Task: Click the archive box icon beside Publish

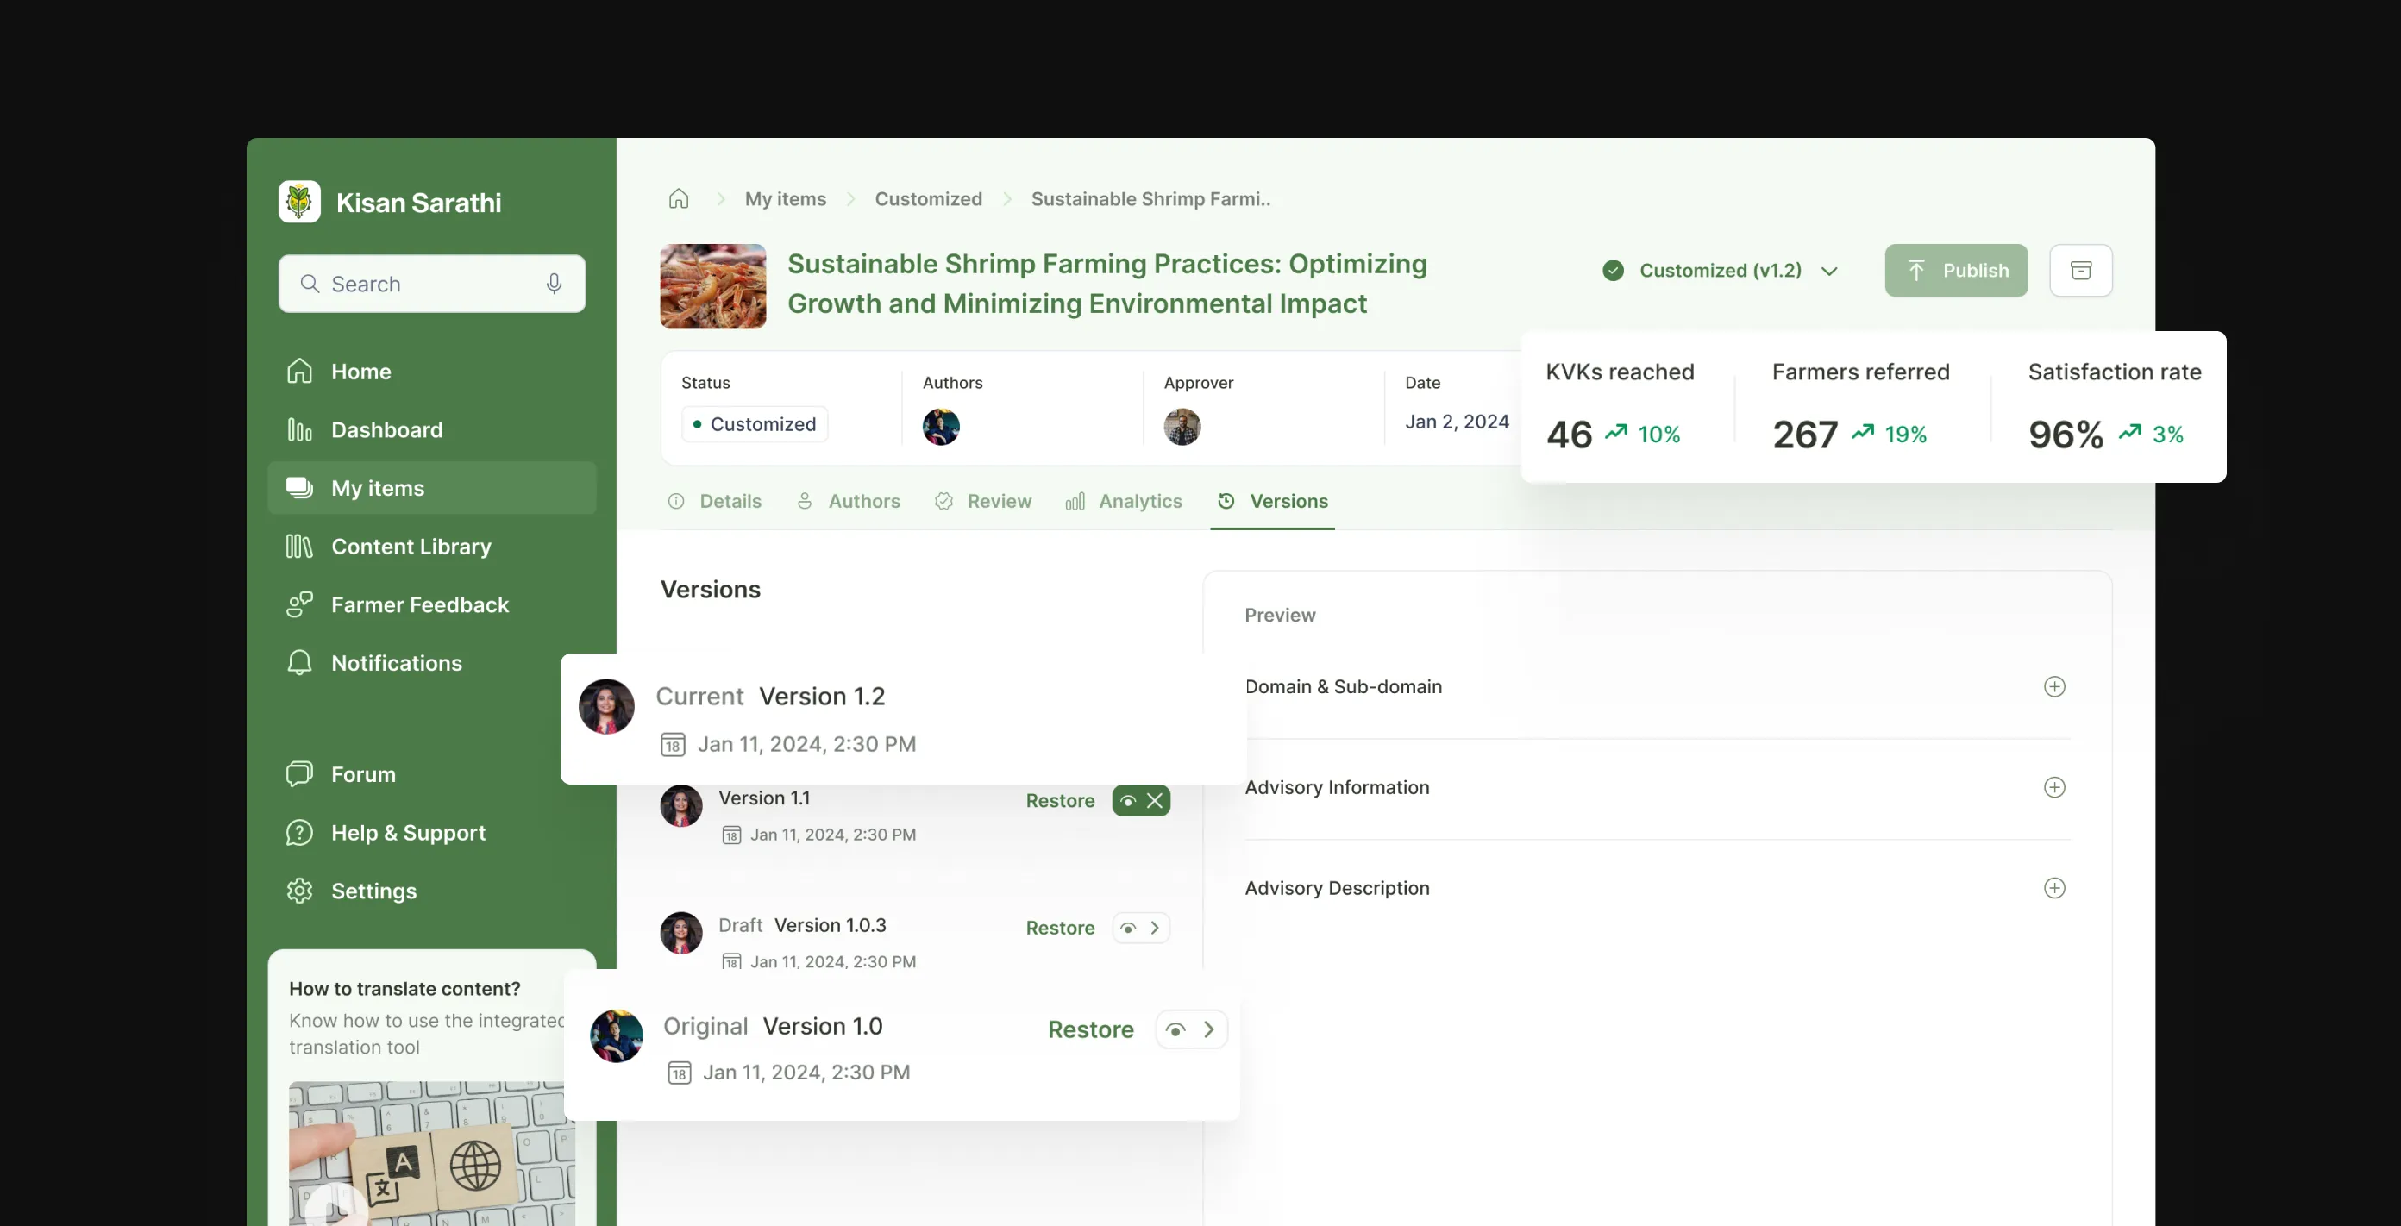Action: tap(2080, 270)
